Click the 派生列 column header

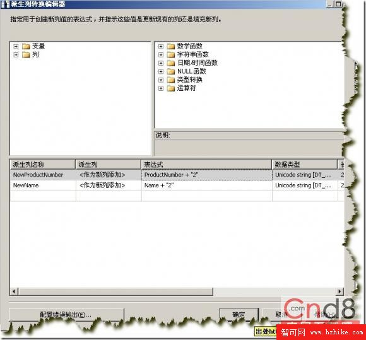pos(109,165)
